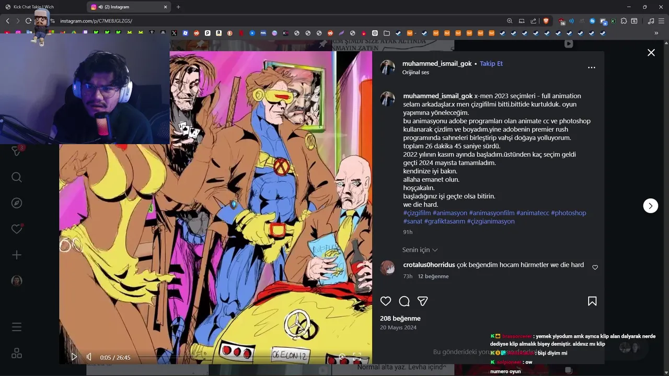Like crotalus0horridus's comment
Viewport: 669px width, 376px height.
pos(595,267)
